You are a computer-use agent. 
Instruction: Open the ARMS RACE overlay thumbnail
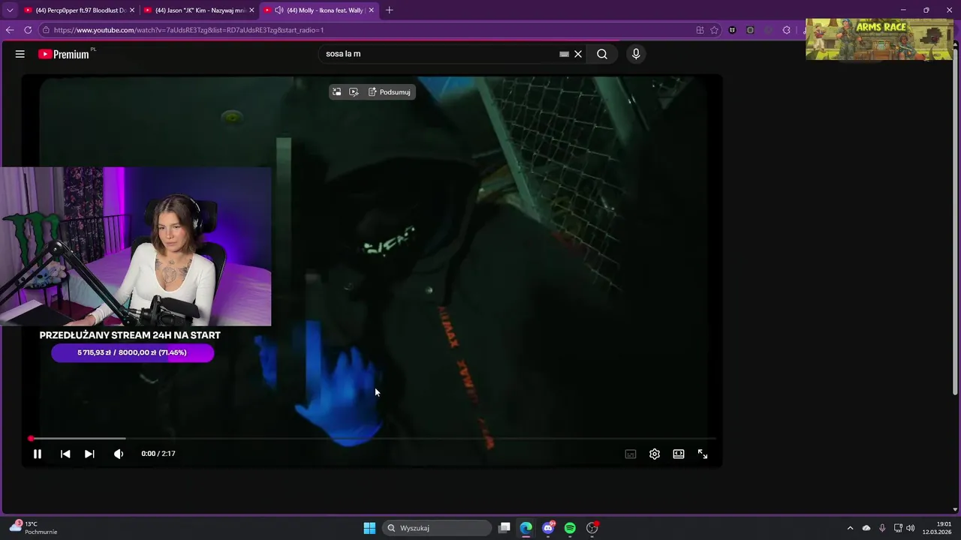[x=879, y=40]
